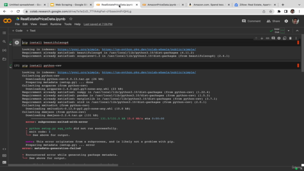Switch to the Untitled spreadsheet tab

click(25, 5)
